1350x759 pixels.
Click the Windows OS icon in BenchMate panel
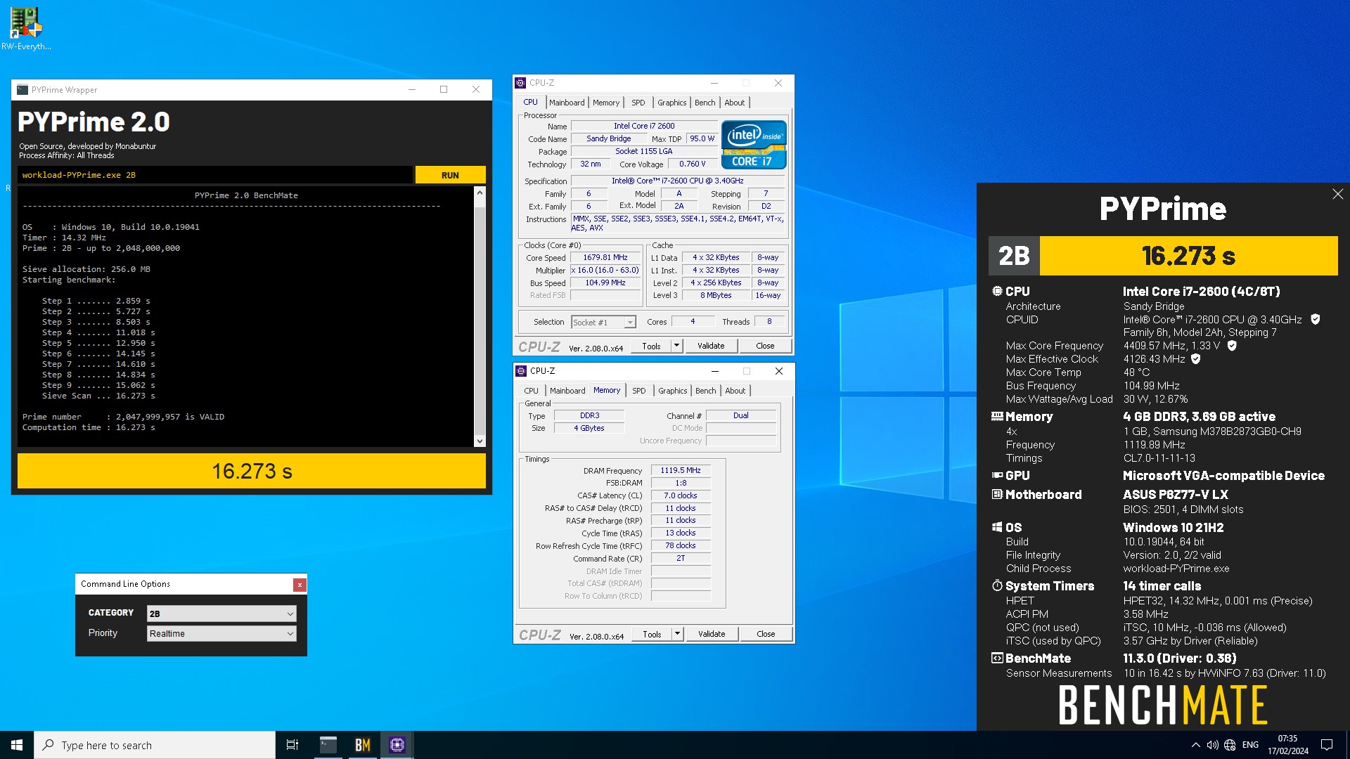[997, 527]
